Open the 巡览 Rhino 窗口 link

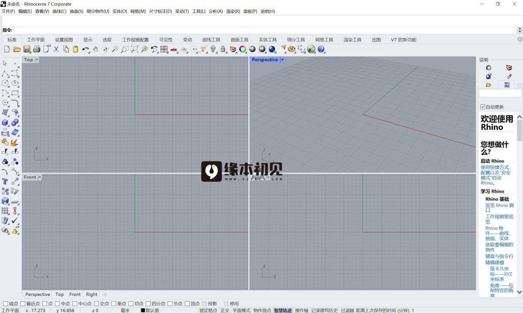pyautogui.click(x=499, y=208)
